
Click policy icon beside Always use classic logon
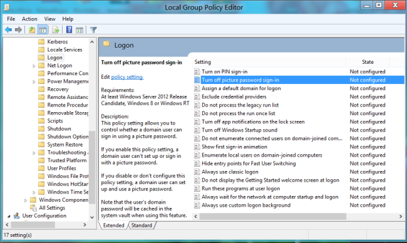pos(197,172)
